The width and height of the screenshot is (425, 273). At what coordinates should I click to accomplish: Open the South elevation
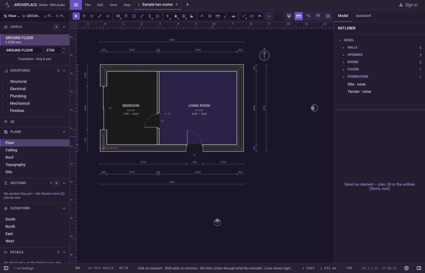35,219
